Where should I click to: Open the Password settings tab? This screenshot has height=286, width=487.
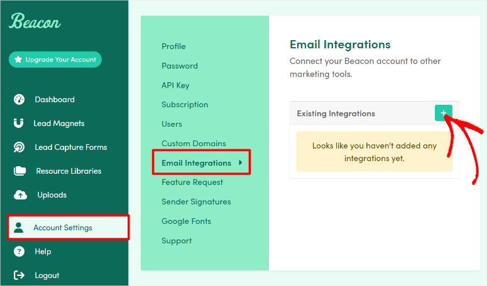[180, 66]
